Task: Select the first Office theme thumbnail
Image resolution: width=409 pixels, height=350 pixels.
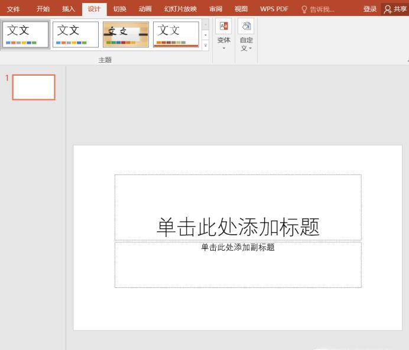Action: pyautogui.click(x=25, y=34)
